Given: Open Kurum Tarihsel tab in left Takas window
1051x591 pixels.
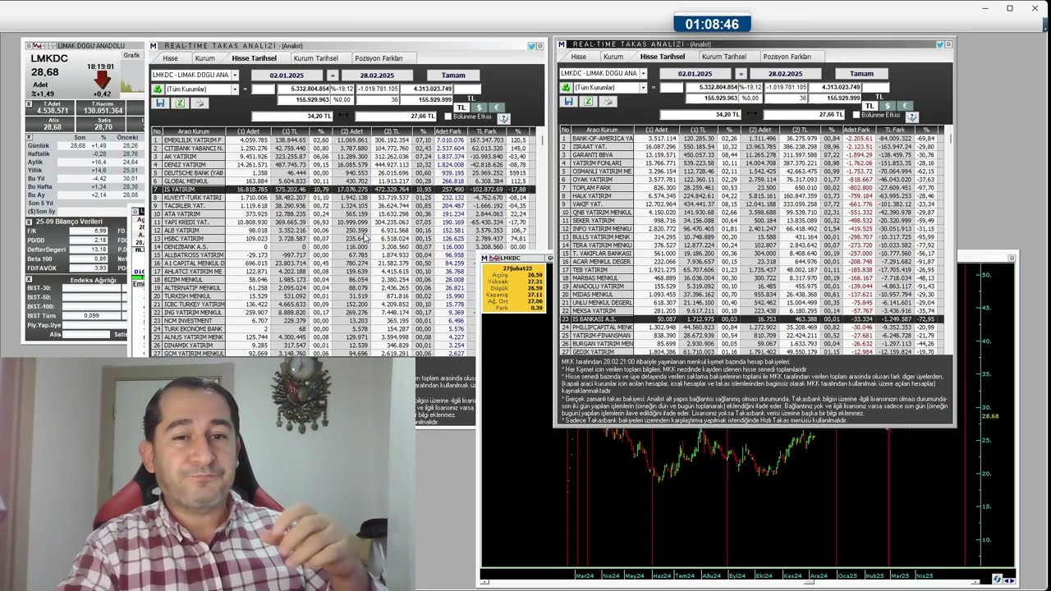Looking at the screenshot, I should (316, 58).
